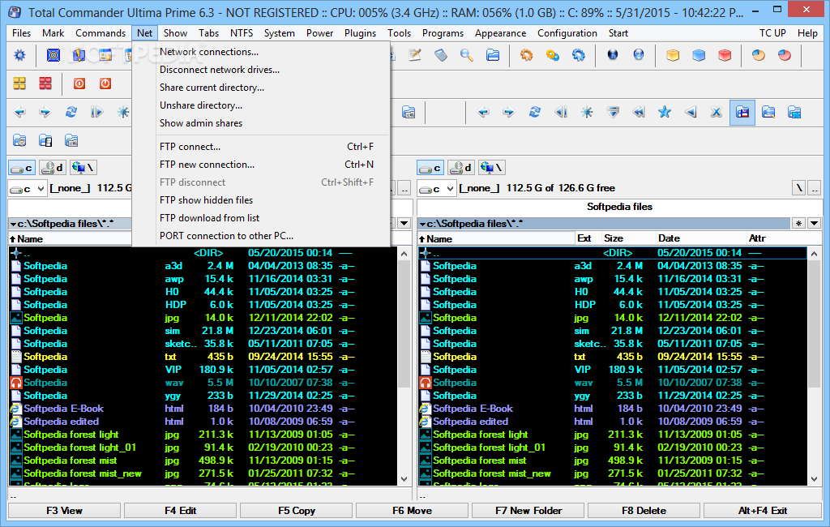Select Softpedia forest mist_new in the right panel
The height and width of the screenshot is (527, 830).
point(613,473)
